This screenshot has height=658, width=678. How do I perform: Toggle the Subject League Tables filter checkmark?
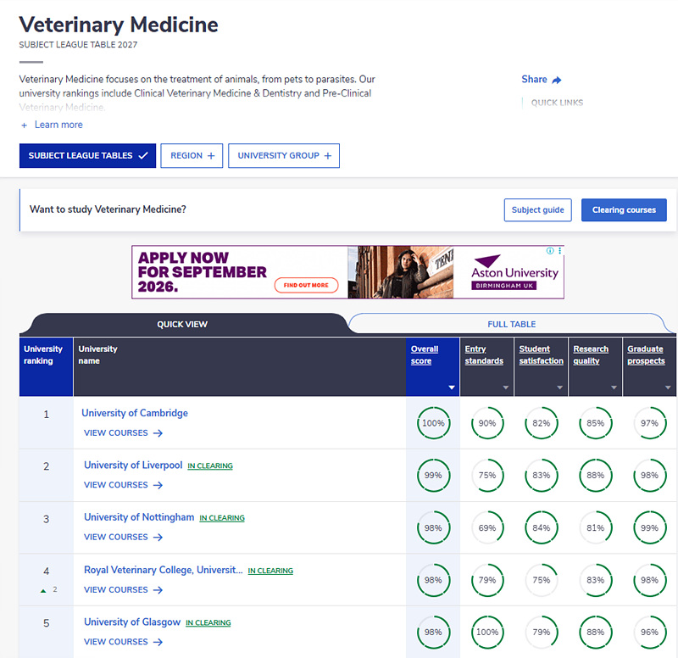coord(143,155)
